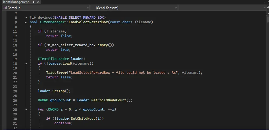Screen dimensions: 269x130
Task: Click on 'CItemManager' class name
Action: tap(52, 22)
